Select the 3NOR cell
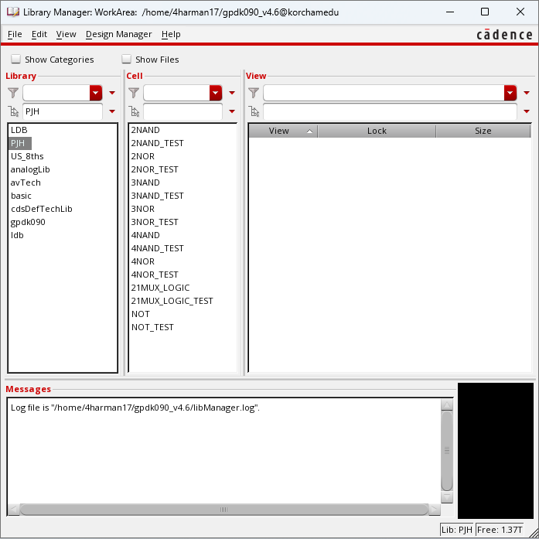Viewport: 539px width, 539px height. click(x=142, y=209)
